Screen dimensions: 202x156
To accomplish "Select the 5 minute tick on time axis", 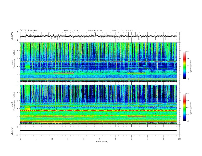I will coord(100,139).
